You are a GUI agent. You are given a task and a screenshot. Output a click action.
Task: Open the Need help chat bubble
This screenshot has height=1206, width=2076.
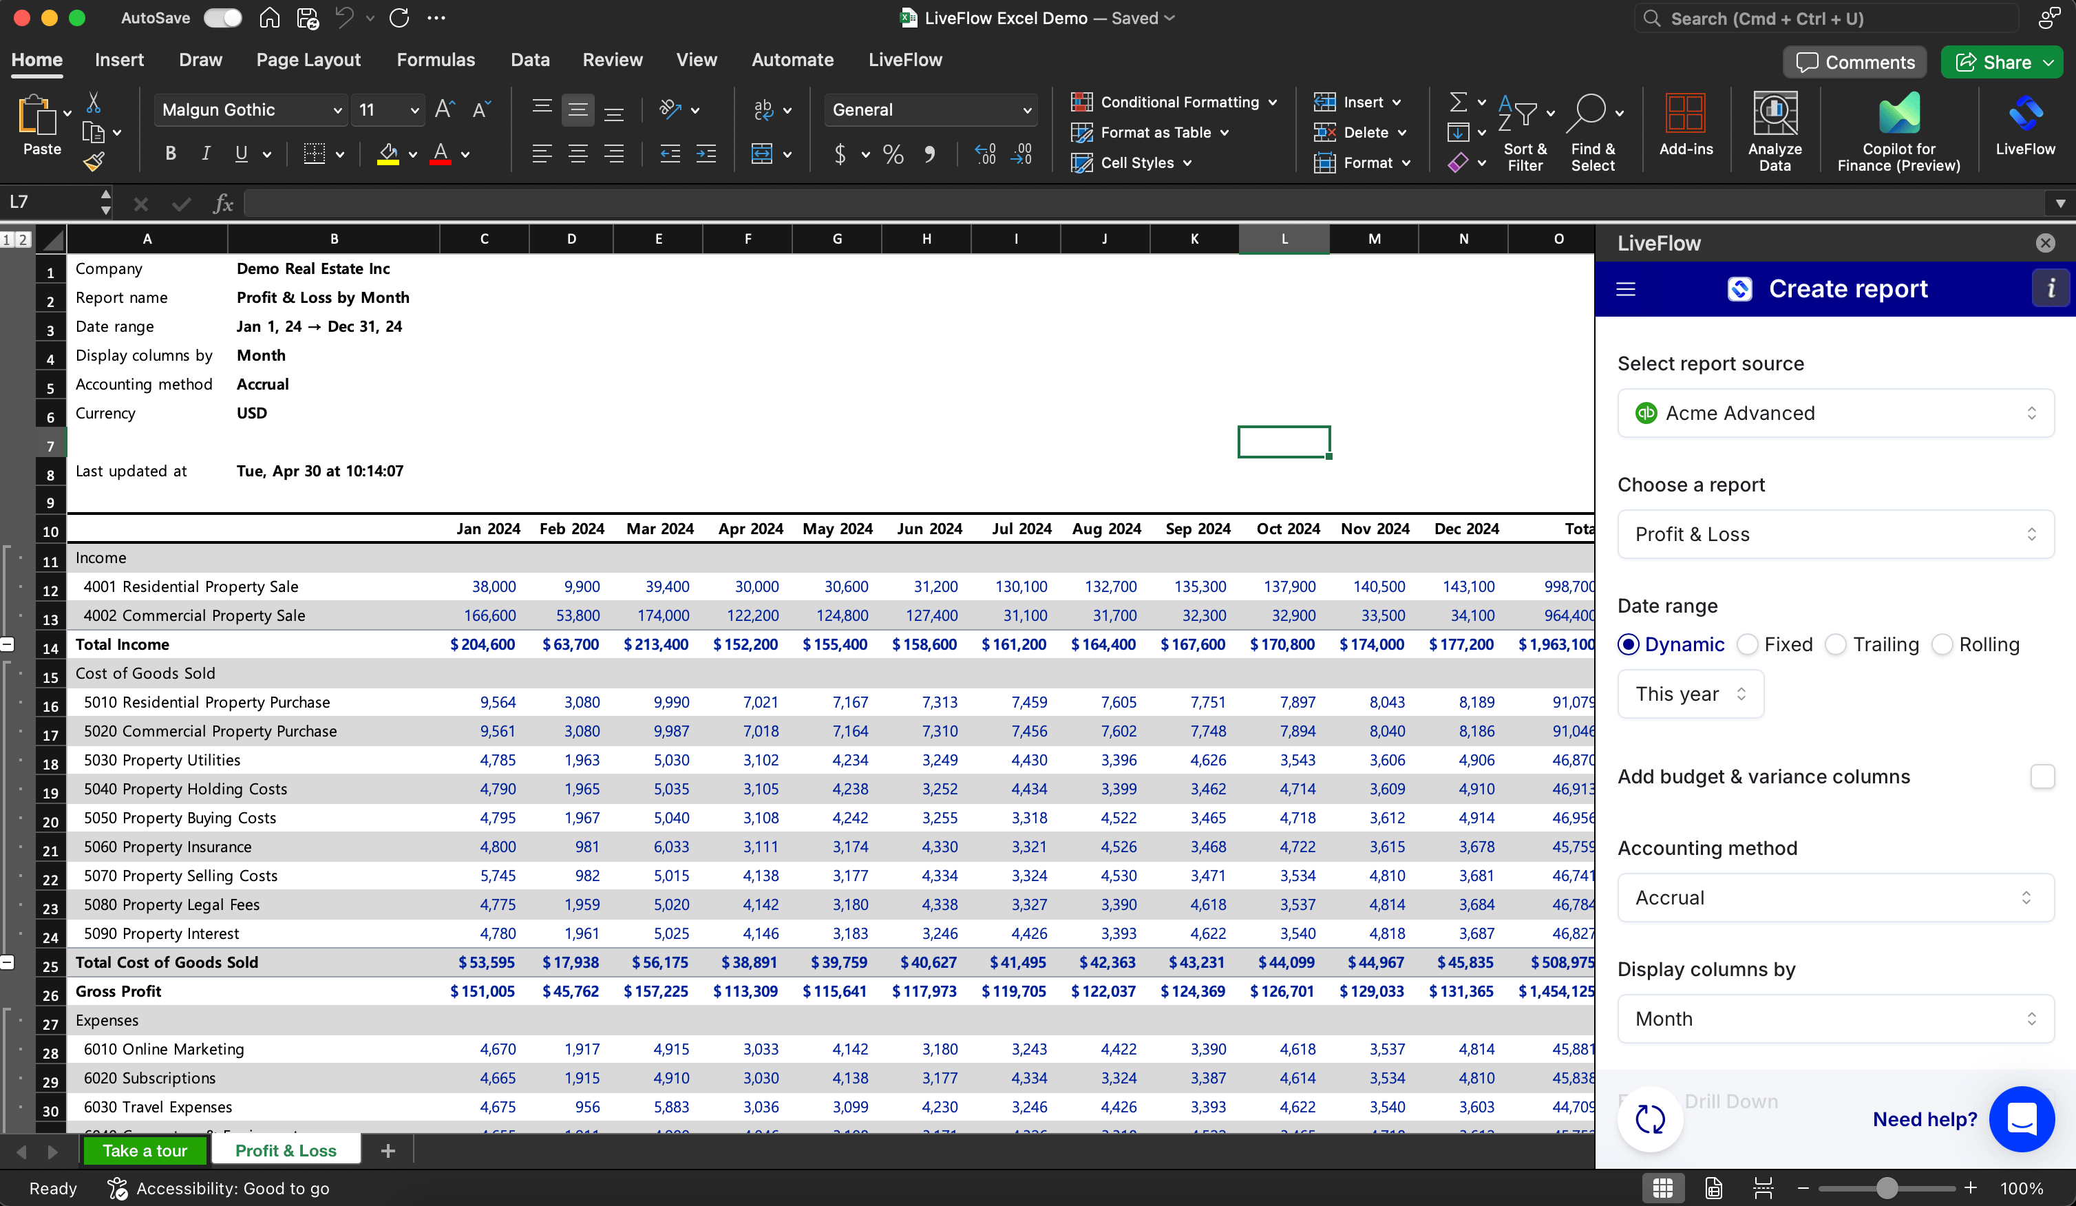[x=2022, y=1119]
